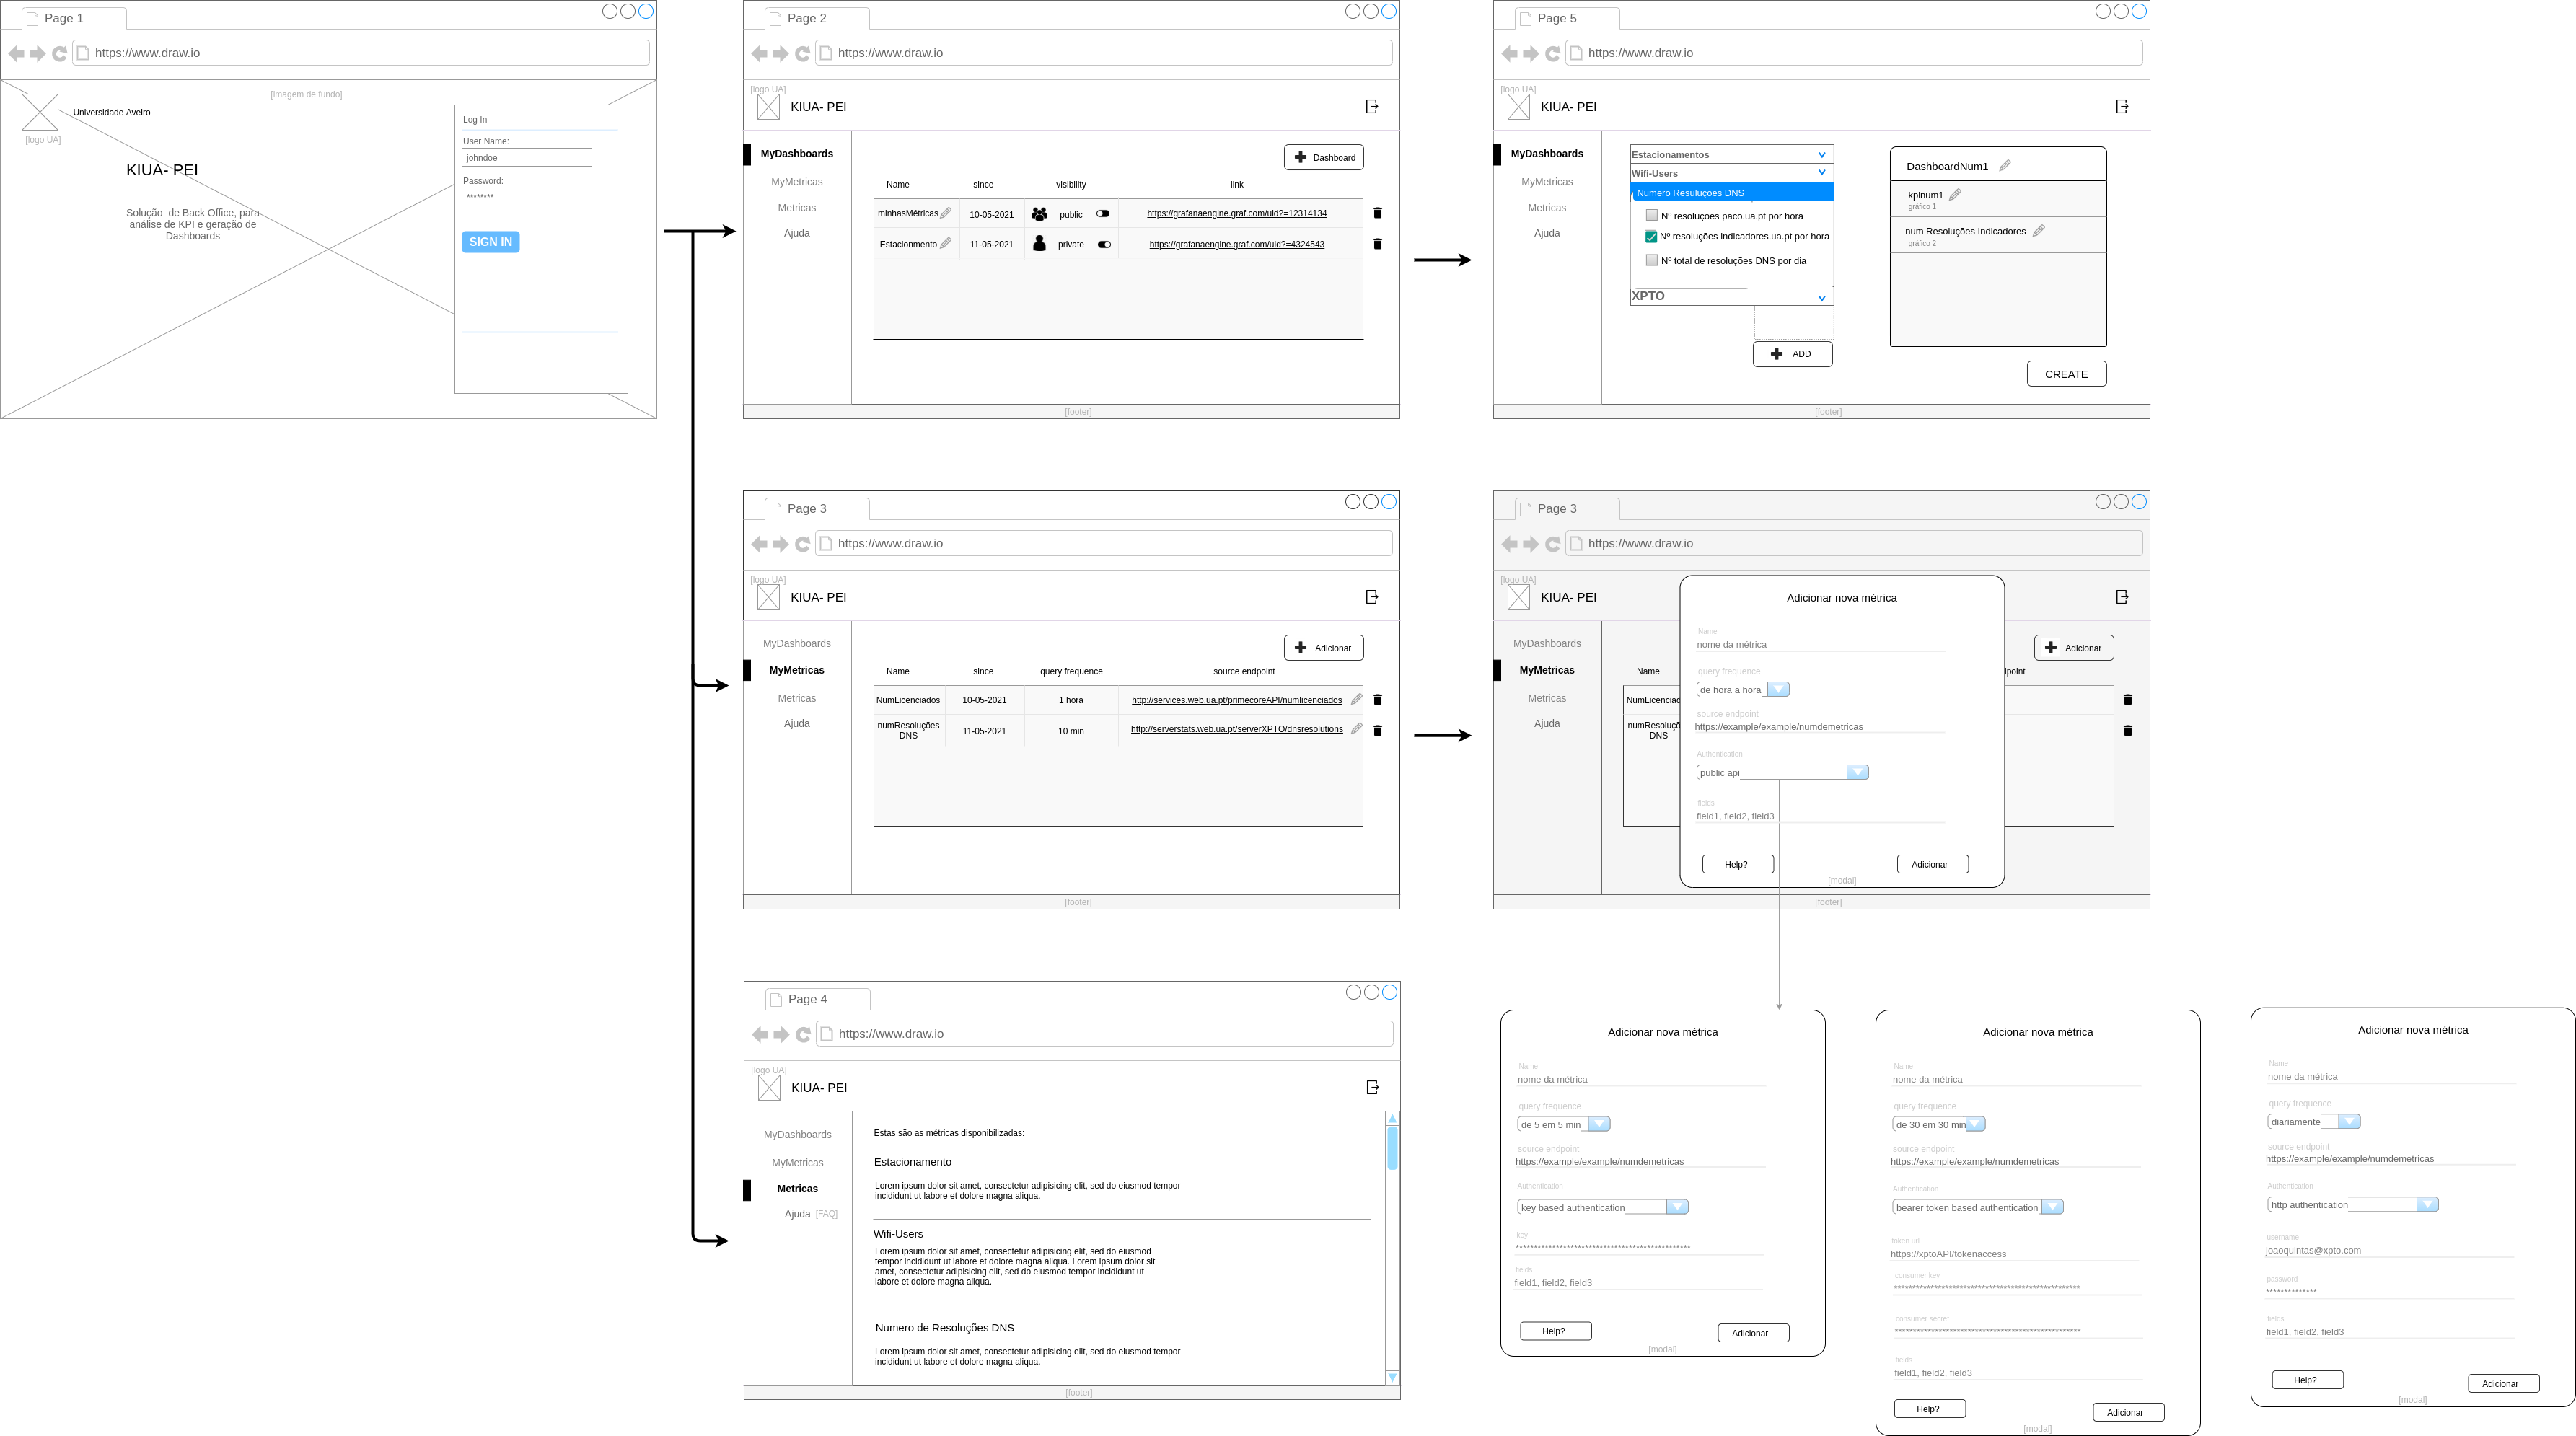Select MyMetricas in Page 2 sidebar
The image size is (2576, 1436).
796,182
